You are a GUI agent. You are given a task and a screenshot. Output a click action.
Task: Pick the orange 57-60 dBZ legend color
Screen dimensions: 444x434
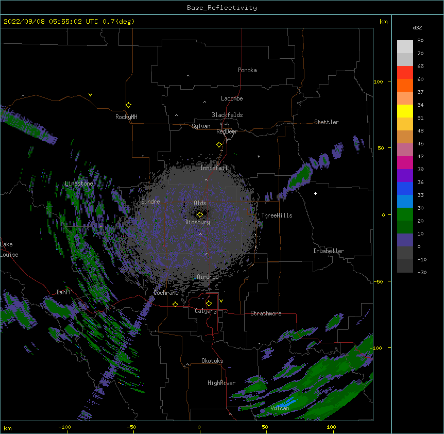(405, 85)
